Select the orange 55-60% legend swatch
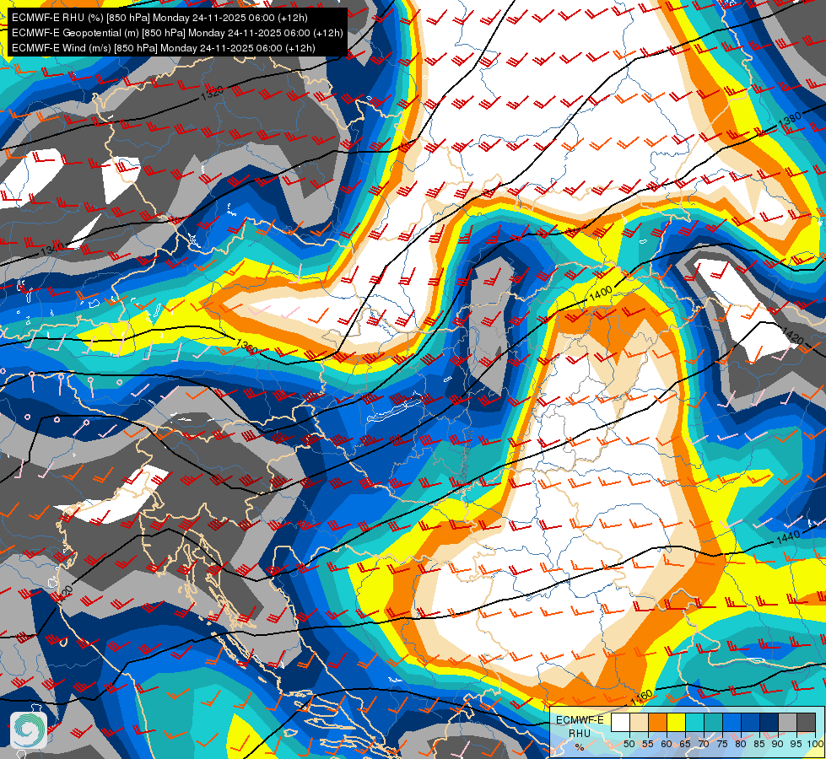The image size is (826, 759). click(657, 722)
